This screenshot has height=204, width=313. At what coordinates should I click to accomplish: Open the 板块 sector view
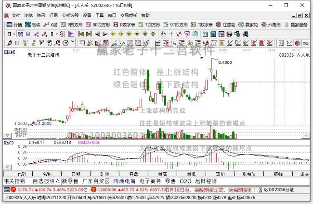33,24
